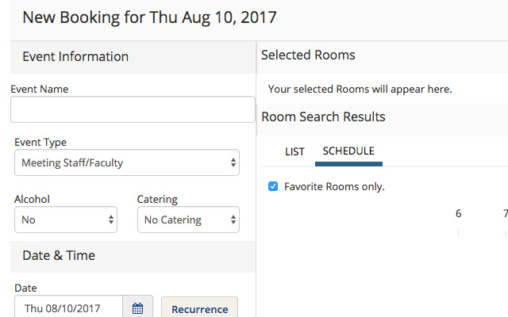Click the Selected Rooms heading
The height and width of the screenshot is (317, 508).
point(308,55)
